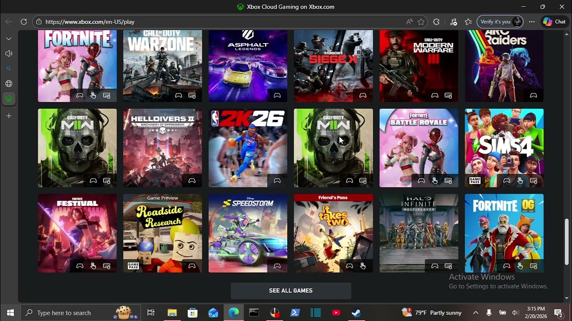Click Game Pass badge on Roadside Research
572x321 pixels.
pos(133,266)
